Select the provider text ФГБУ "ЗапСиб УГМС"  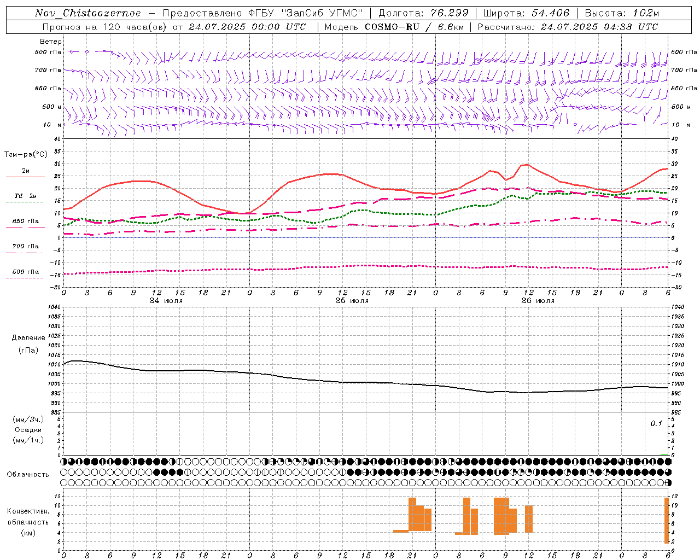coord(306,13)
